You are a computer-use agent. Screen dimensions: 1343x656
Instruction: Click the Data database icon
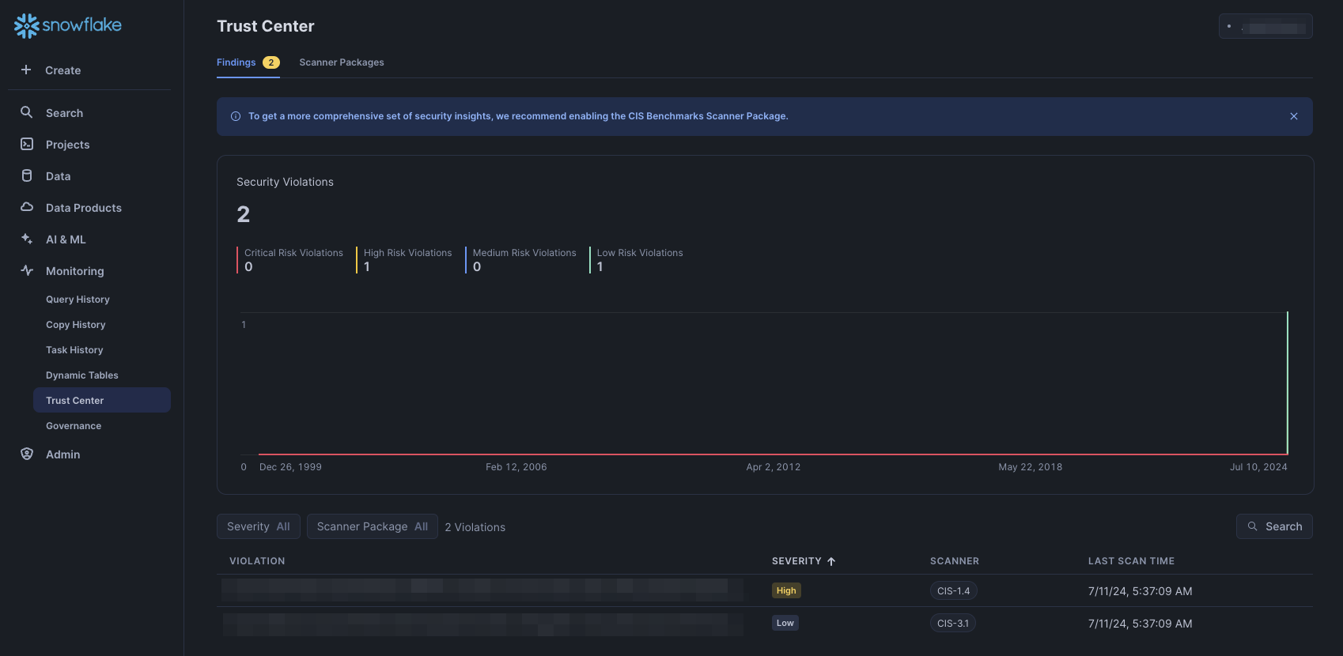click(x=26, y=175)
